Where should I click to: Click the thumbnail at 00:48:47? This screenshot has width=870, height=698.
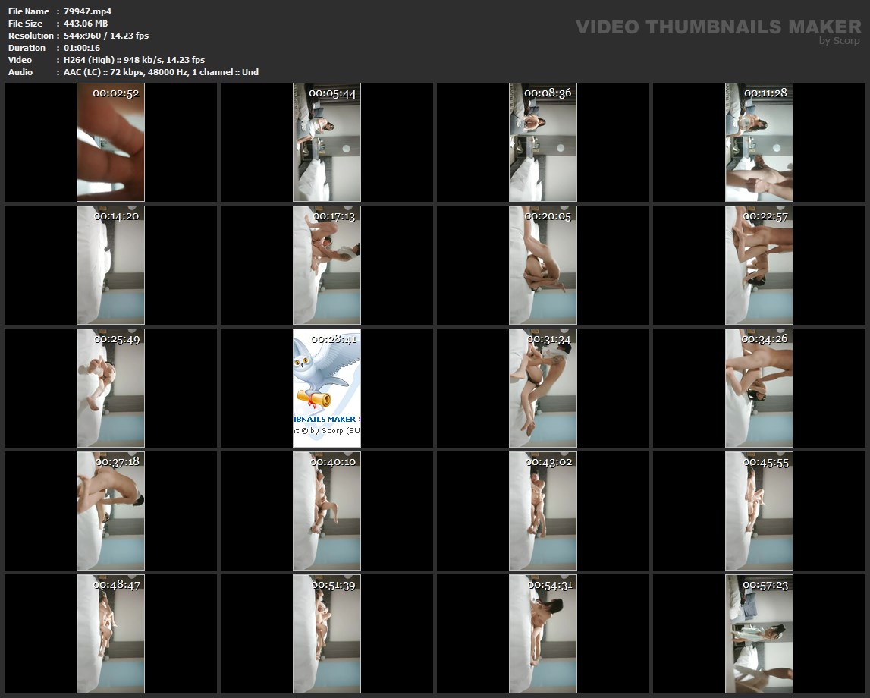pos(111,634)
